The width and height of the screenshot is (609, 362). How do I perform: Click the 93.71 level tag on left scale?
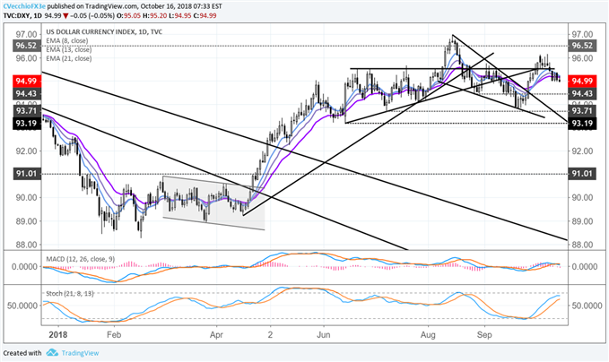pyautogui.click(x=26, y=111)
